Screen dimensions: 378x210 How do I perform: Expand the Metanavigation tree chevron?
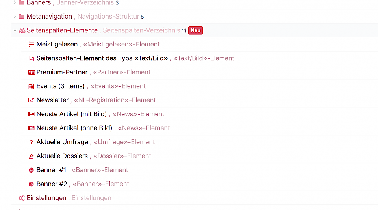point(15,17)
